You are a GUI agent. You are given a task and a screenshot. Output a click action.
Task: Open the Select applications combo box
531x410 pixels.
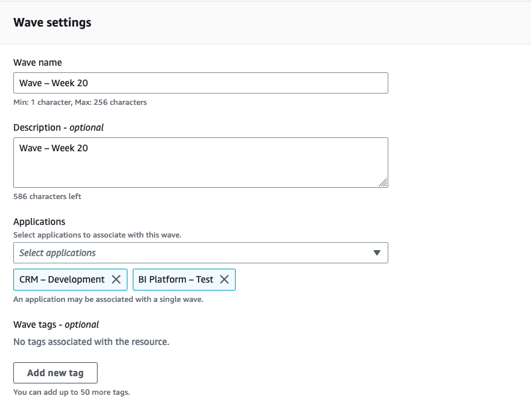[192, 253]
